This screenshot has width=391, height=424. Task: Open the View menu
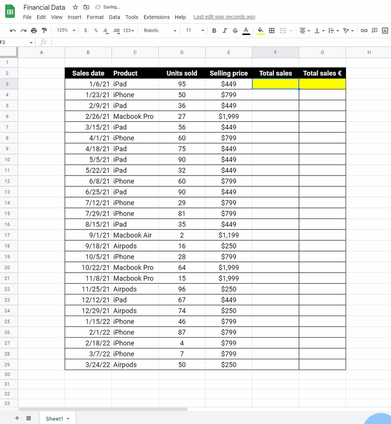(57, 17)
